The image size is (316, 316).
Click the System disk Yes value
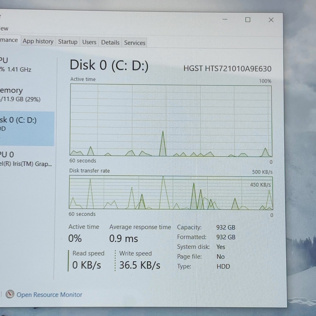pos(221,247)
